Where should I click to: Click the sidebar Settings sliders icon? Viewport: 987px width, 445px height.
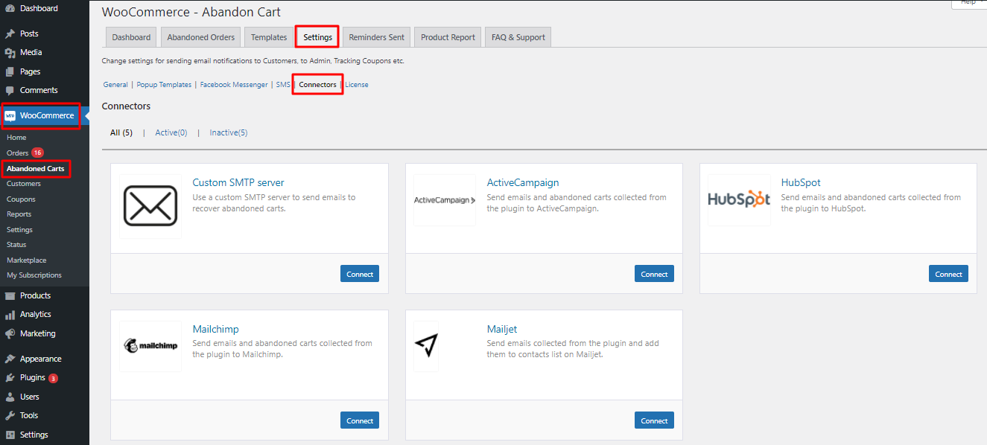point(10,435)
